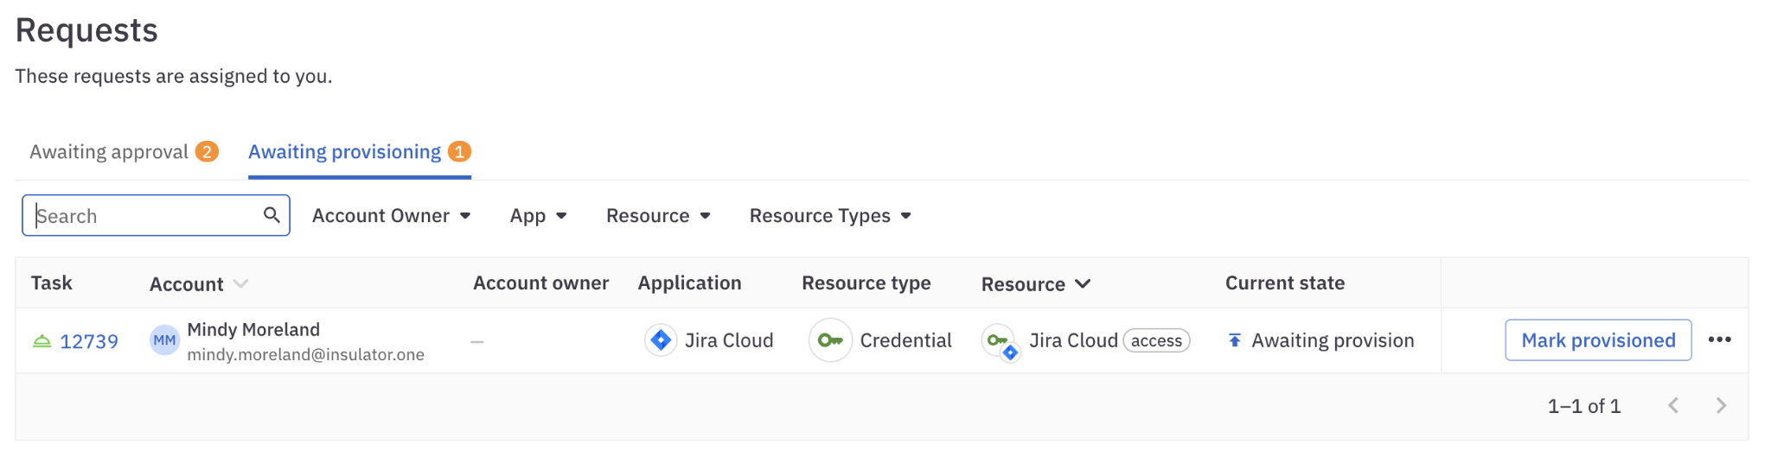Screen dimensions: 1771x470
Task: Click the task type icon beside 12739
Action: pyautogui.click(x=42, y=341)
